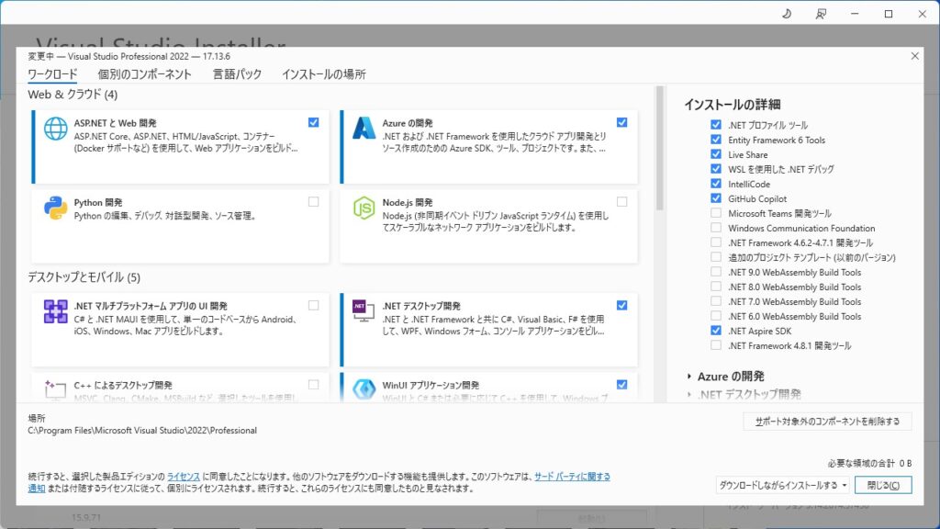Screen dimensions: 940x529
Task: Check the Node.js 開発 workload
Action: tap(621, 201)
